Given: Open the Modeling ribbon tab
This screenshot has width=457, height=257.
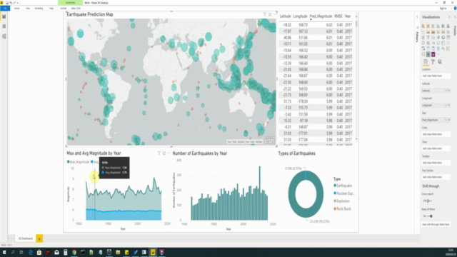Looking at the screenshot, I should (39, 9).
